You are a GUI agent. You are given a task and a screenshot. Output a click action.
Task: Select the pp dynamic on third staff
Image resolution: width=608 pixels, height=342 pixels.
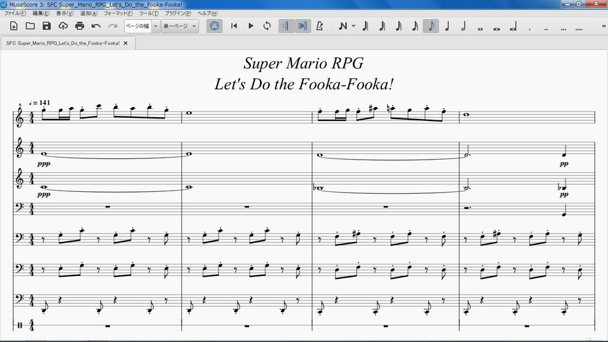point(564,194)
